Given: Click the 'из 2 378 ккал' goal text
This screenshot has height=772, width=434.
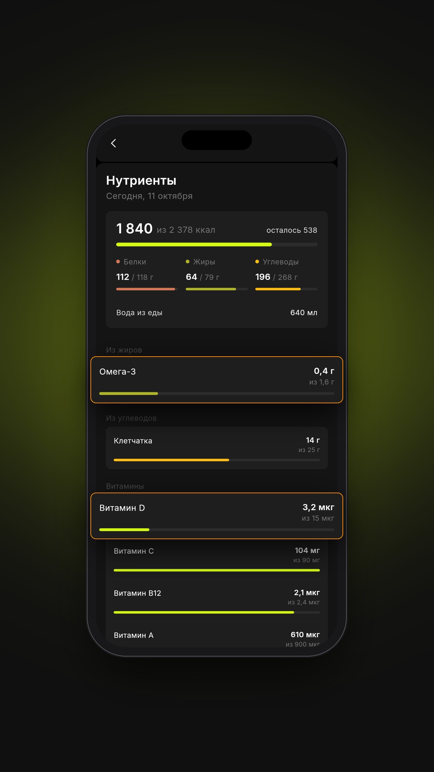Looking at the screenshot, I should point(186,230).
